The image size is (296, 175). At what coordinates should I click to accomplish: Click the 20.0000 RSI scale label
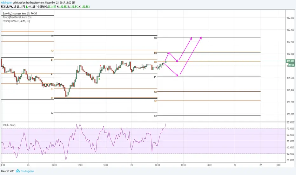(x=290, y=160)
